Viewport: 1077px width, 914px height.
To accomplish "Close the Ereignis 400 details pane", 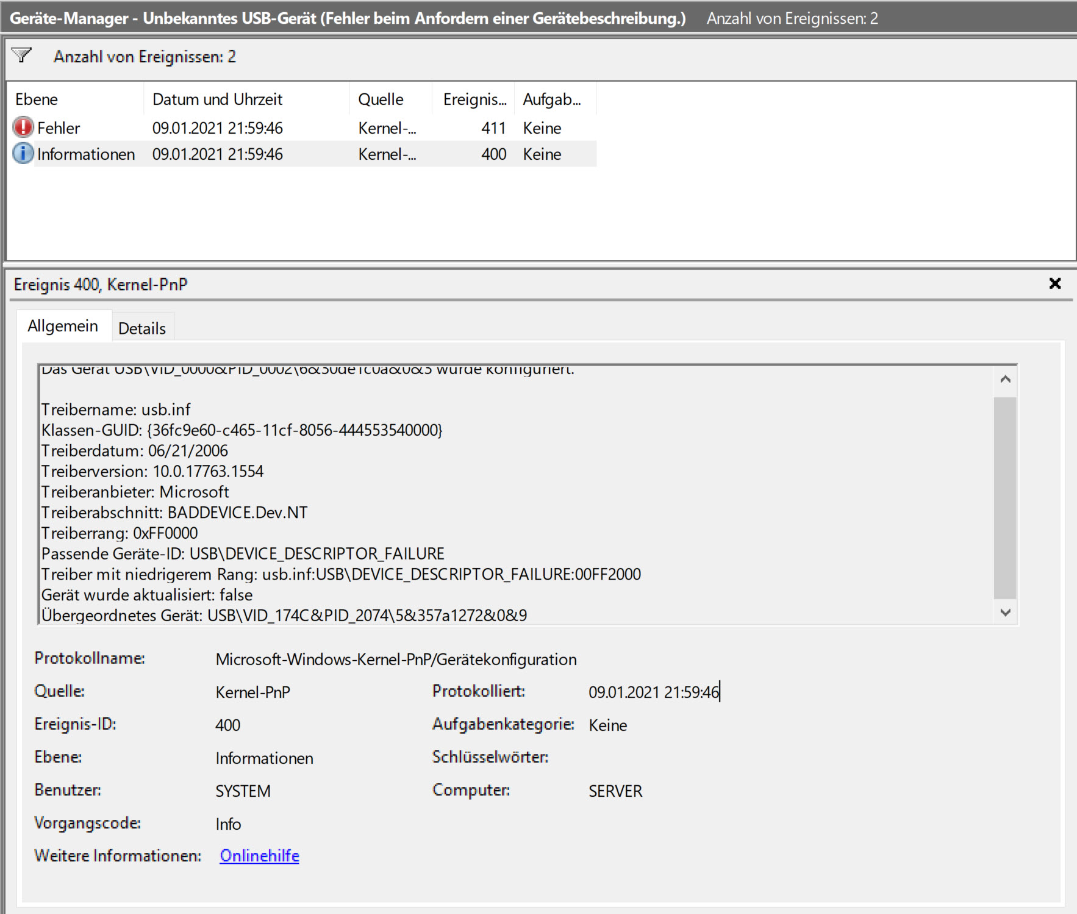I will tap(1054, 284).
